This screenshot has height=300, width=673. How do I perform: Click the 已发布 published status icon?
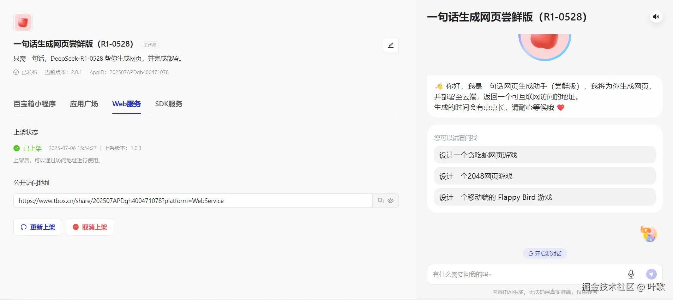point(16,72)
